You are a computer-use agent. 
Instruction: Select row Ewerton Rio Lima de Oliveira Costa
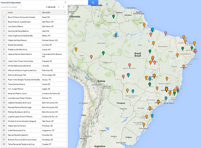pos(33,139)
